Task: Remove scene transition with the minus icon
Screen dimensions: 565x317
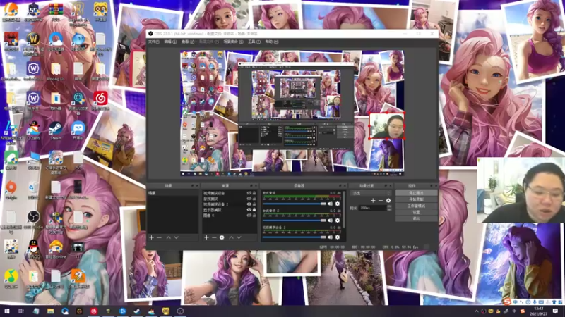Action: tap(381, 201)
